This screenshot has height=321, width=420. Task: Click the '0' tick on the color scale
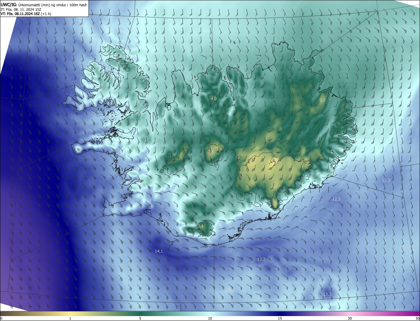click(1, 318)
